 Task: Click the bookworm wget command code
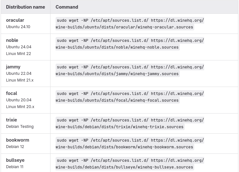pos(130,144)
